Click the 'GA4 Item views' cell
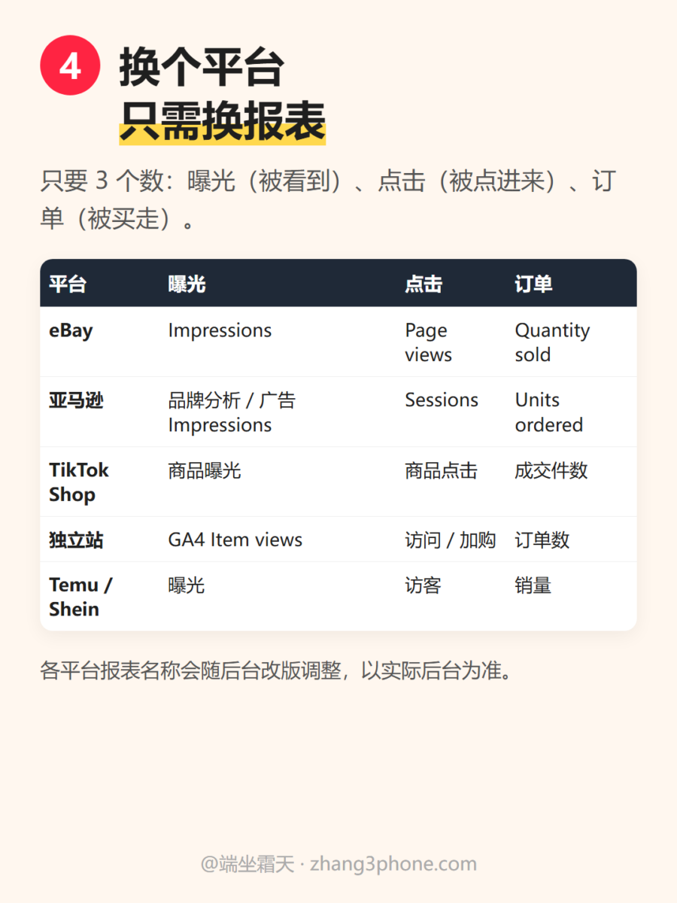 (x=235, y=540)
